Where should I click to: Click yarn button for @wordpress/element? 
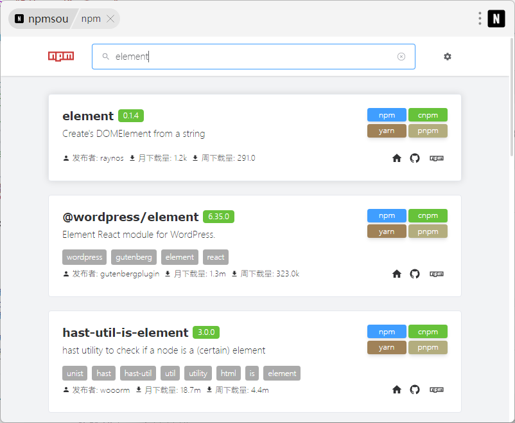[x=387, y=231]
